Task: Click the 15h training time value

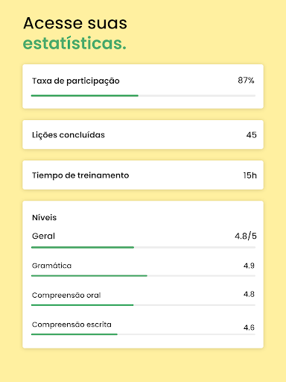Action: click(250, 175)
